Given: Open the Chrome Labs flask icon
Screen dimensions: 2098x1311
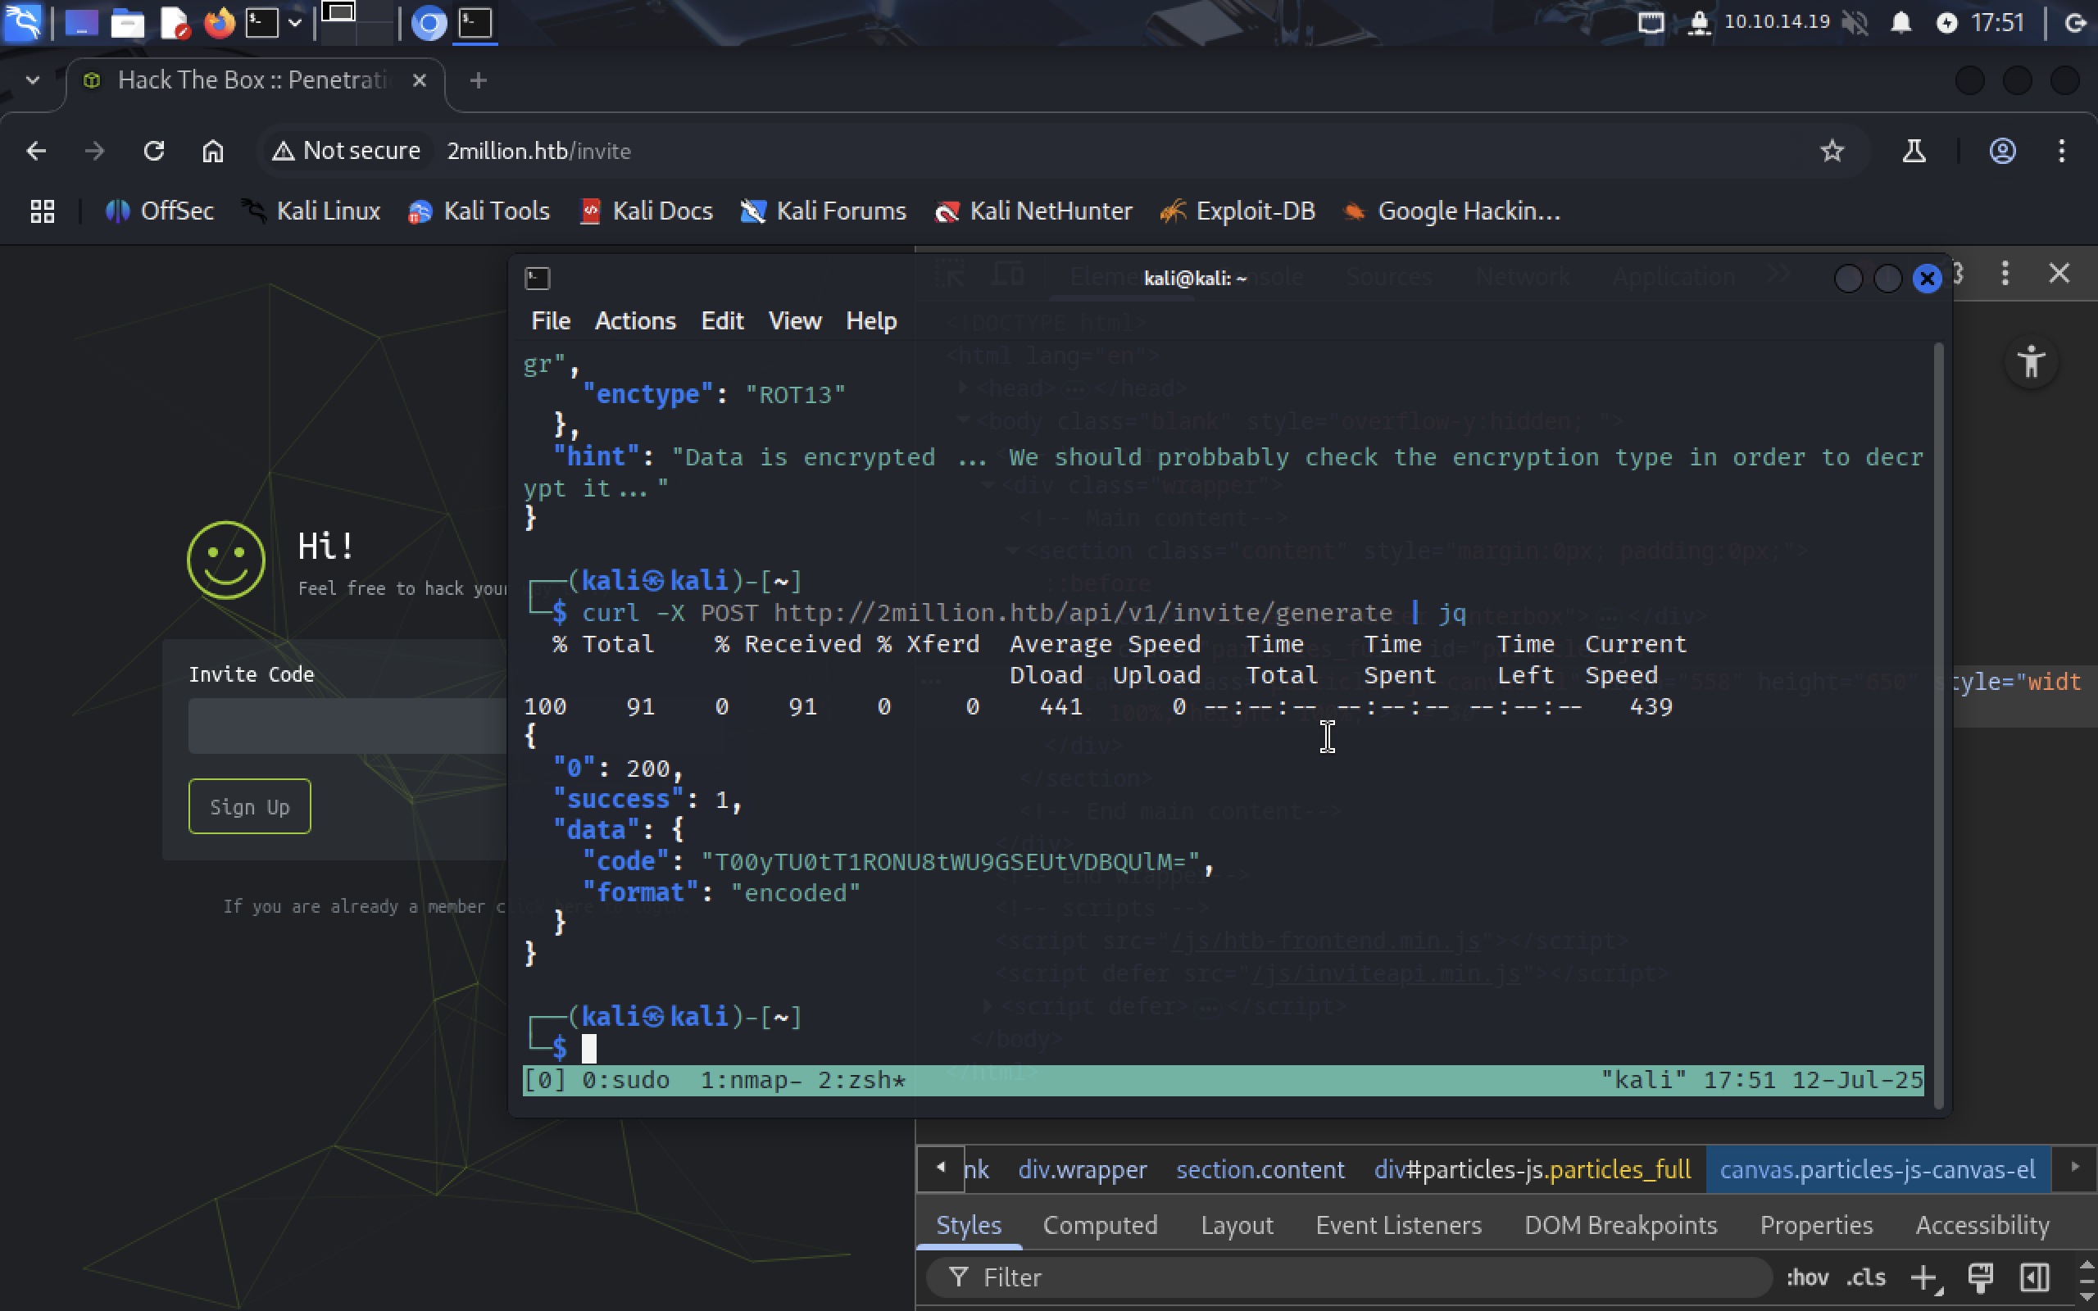Looking at the screenshot, I should [1914, 151].
